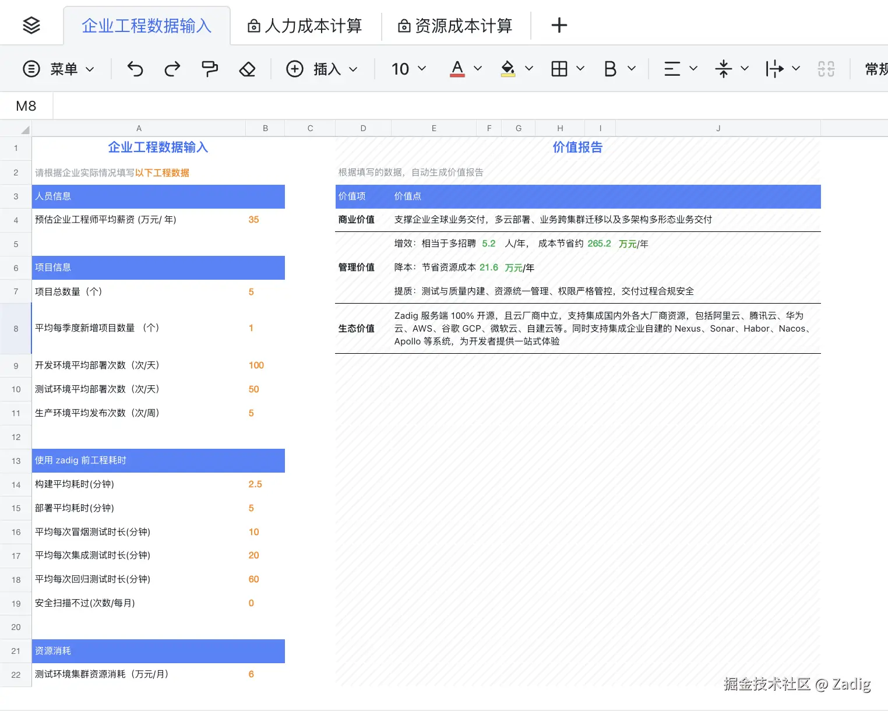
Task: Click the font color A icon
Action: coord(457,69)
